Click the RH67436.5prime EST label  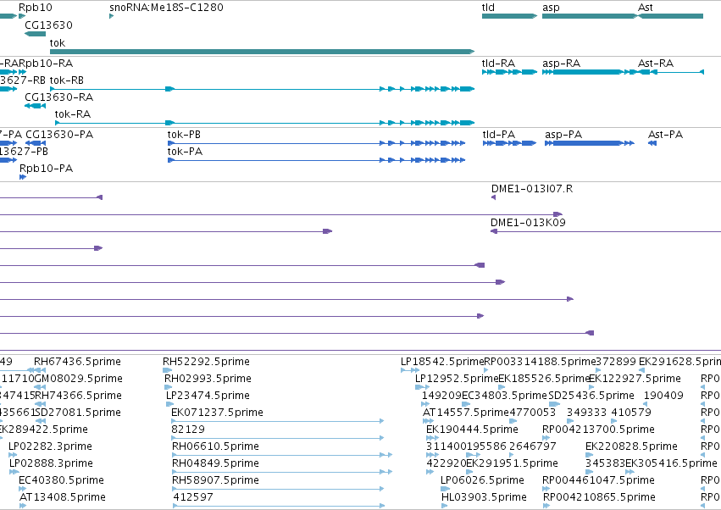tap(77, 362)
